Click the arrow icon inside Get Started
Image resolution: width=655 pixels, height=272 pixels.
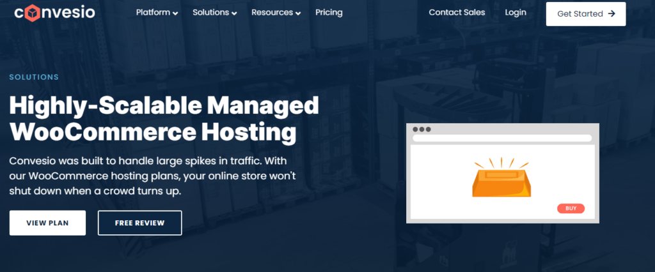[x=612, y=13]
